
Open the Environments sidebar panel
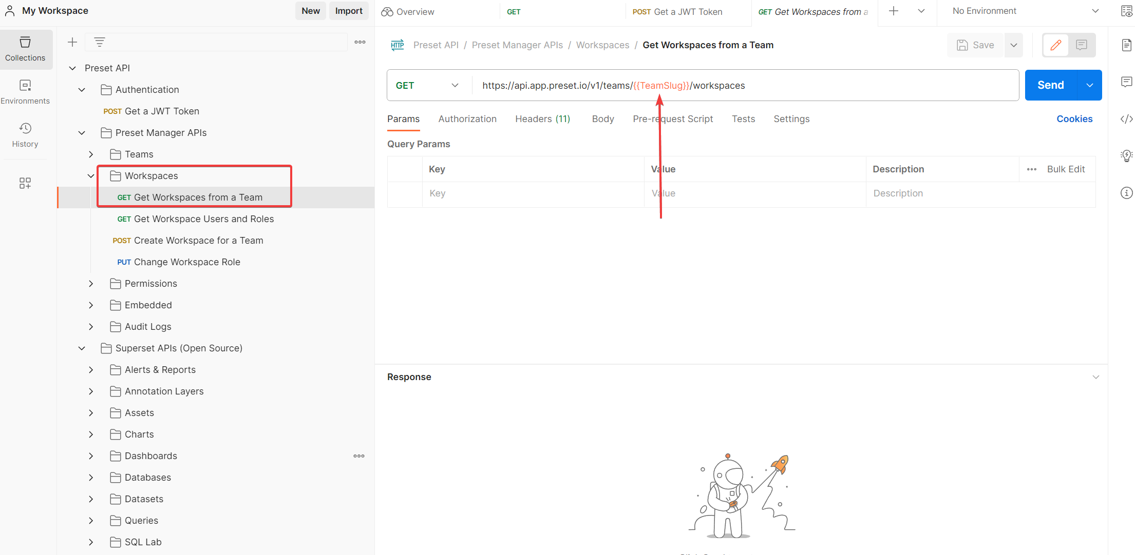26,91
